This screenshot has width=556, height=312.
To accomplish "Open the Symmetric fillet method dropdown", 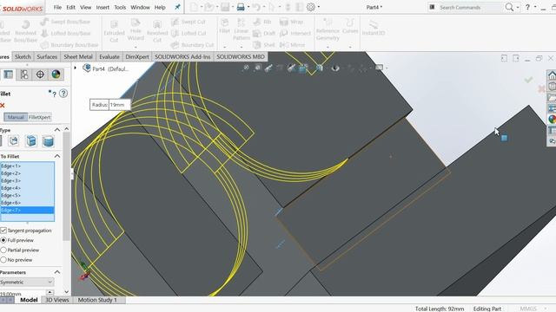I will tap(27, 283).
